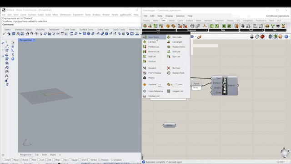The height and width of the screenshot is (164, 291).
Task: Click the Null Item red X icon
Action: (169, 68)
